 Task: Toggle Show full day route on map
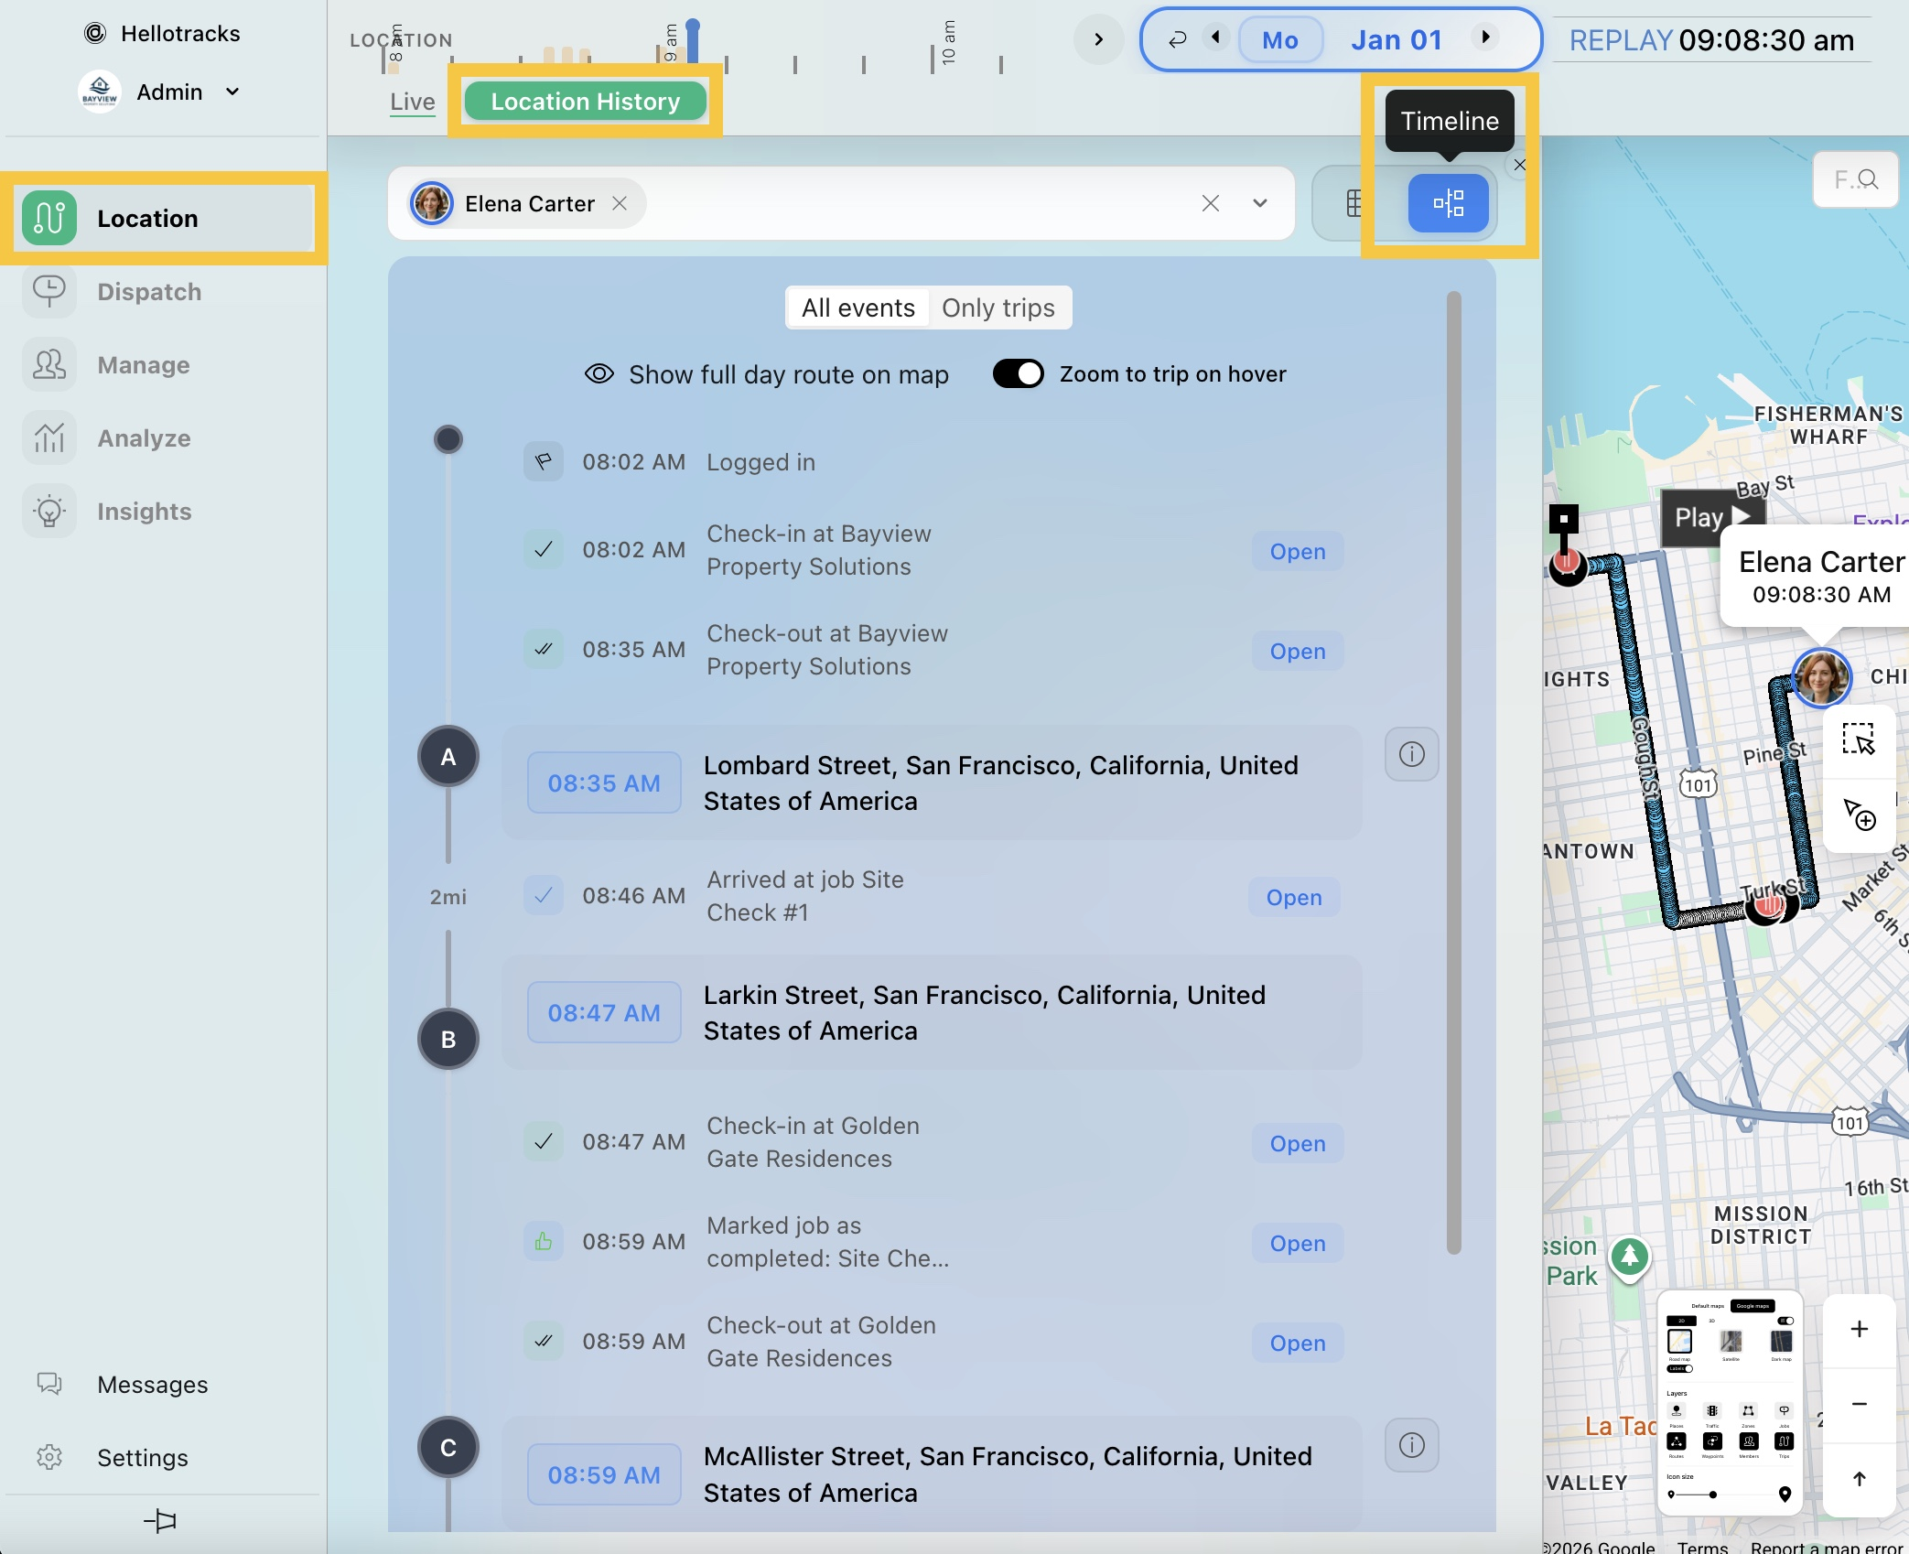pyautogui.click(x=599, y=374)
